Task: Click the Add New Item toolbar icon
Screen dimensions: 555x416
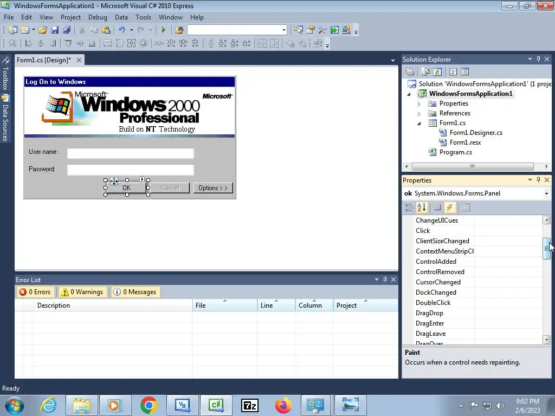Action: point(24,30)
